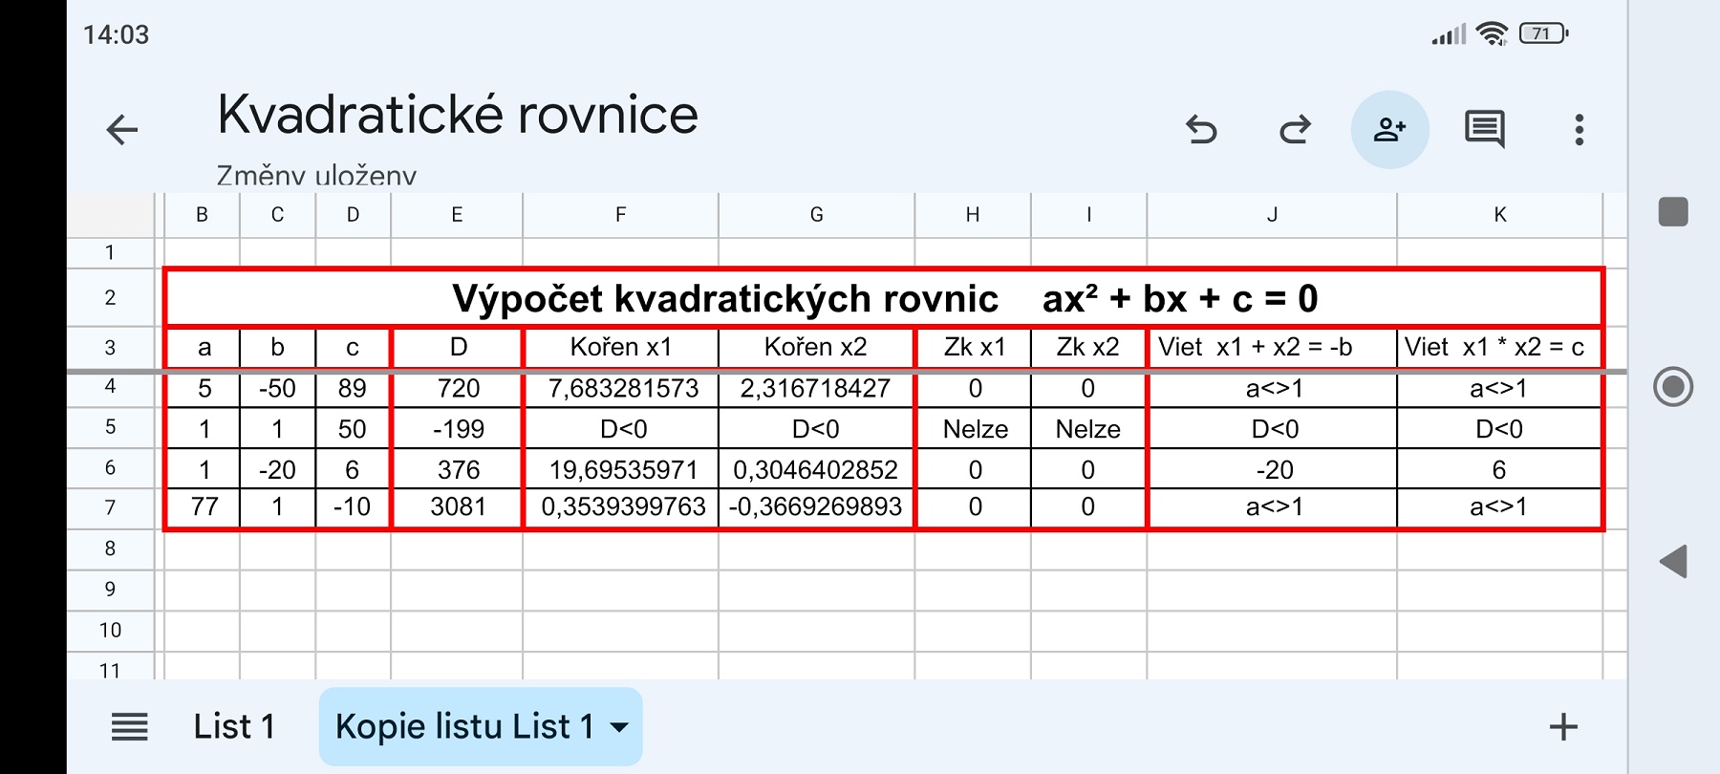Redo the last undone action
Image resolution: width=1720 pixels, height=774 pixels.
pos(1295,130)
